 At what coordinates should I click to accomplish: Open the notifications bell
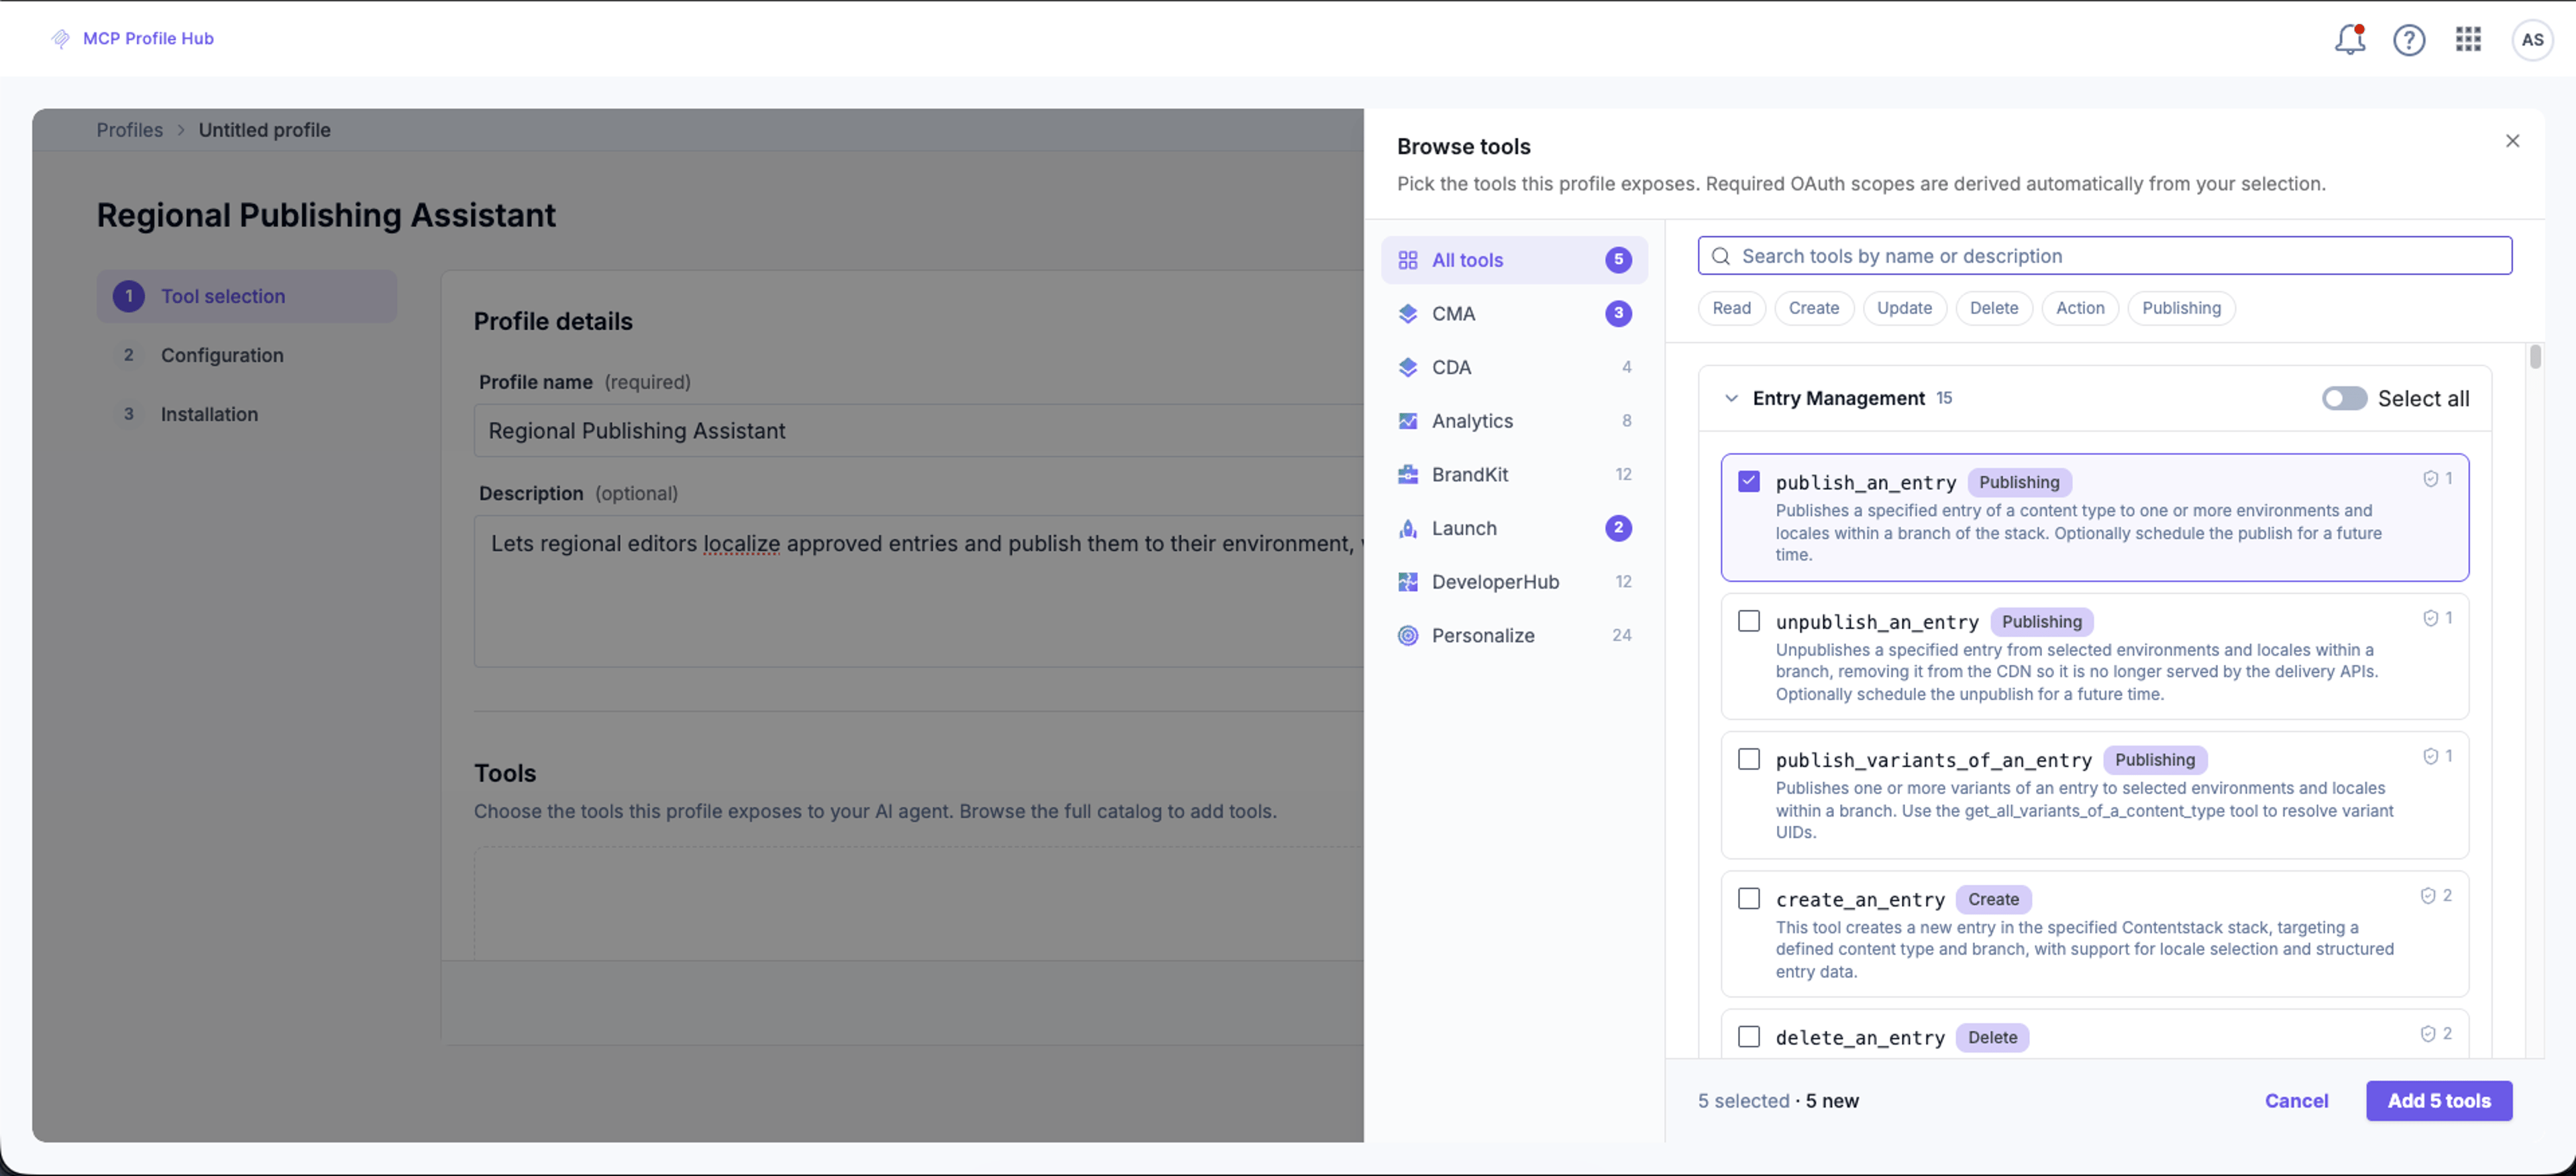tap(2349, 39)
